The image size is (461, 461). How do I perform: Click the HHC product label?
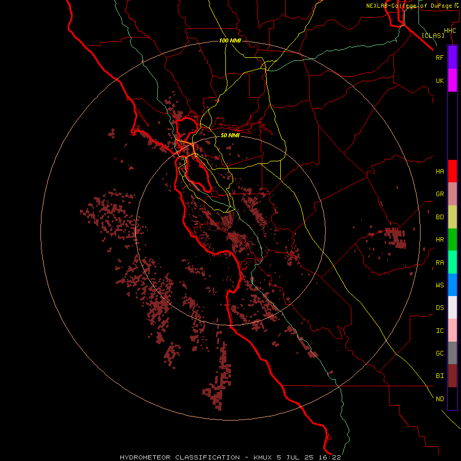[450, 31]
